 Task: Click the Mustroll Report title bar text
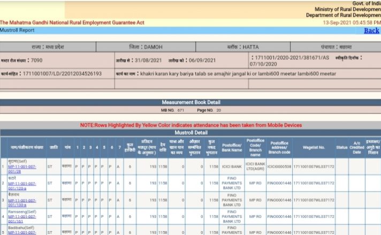click(x=17, y=30)
